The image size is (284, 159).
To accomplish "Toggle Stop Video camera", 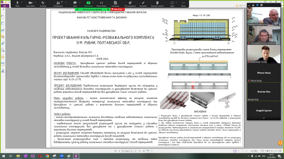I will click(x=31, y=4).
